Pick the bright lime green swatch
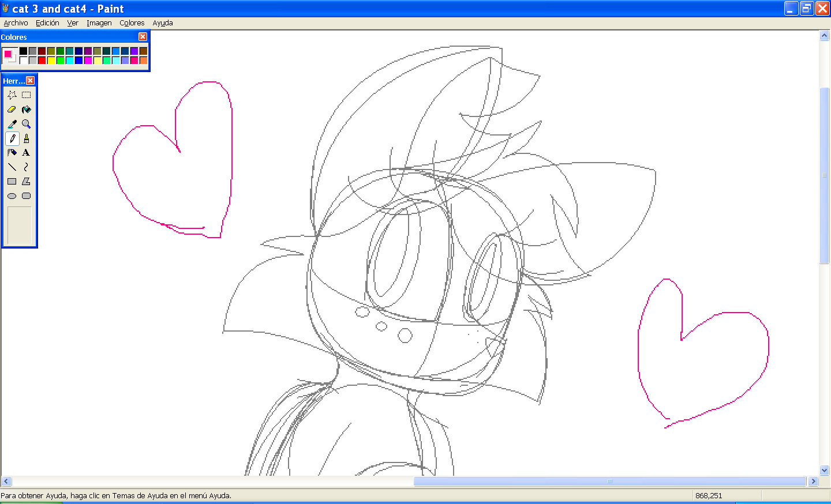The width and height of the screenshot is (831, 504). (61, 60)
